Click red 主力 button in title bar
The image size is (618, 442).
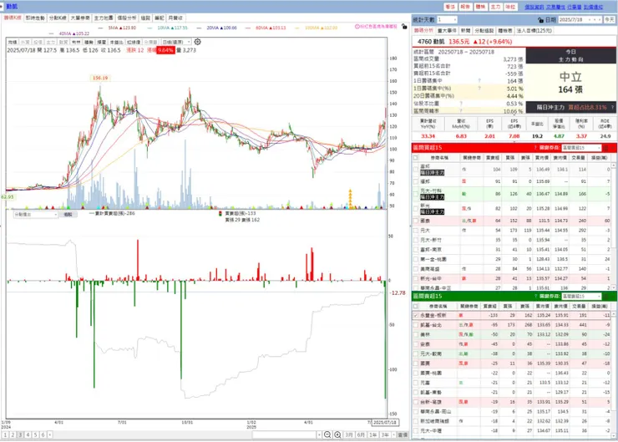pyautogui.click(x=495, y=7)
